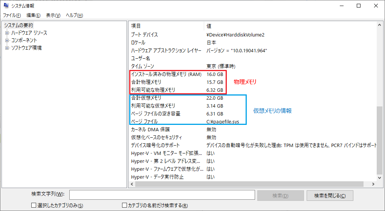Click the 検索を閉じる(C) button
This screenshot has height=211, width=385.
pyautogui.click(x=330, y=196)
